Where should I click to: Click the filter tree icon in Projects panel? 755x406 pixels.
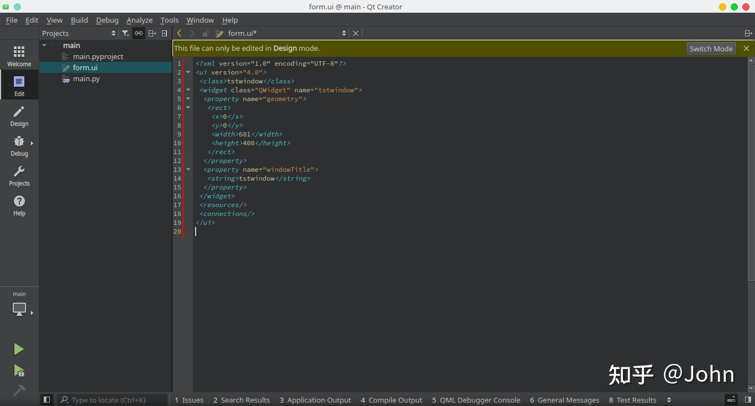tap(125, 33)
